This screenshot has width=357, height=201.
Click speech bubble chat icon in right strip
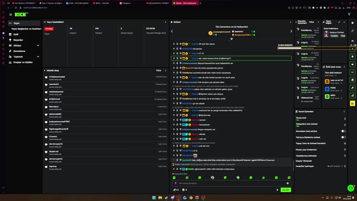pos(353,64)
